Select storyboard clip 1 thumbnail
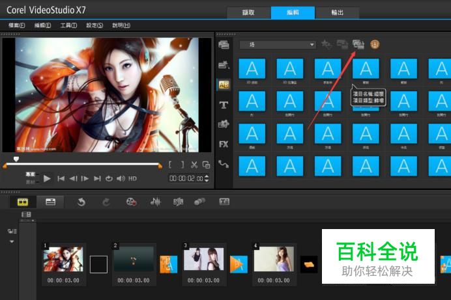 pos(63,260)
